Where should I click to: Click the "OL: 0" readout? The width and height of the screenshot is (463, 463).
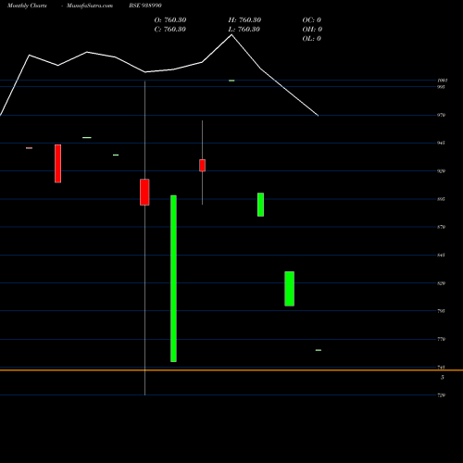point(312,39)
